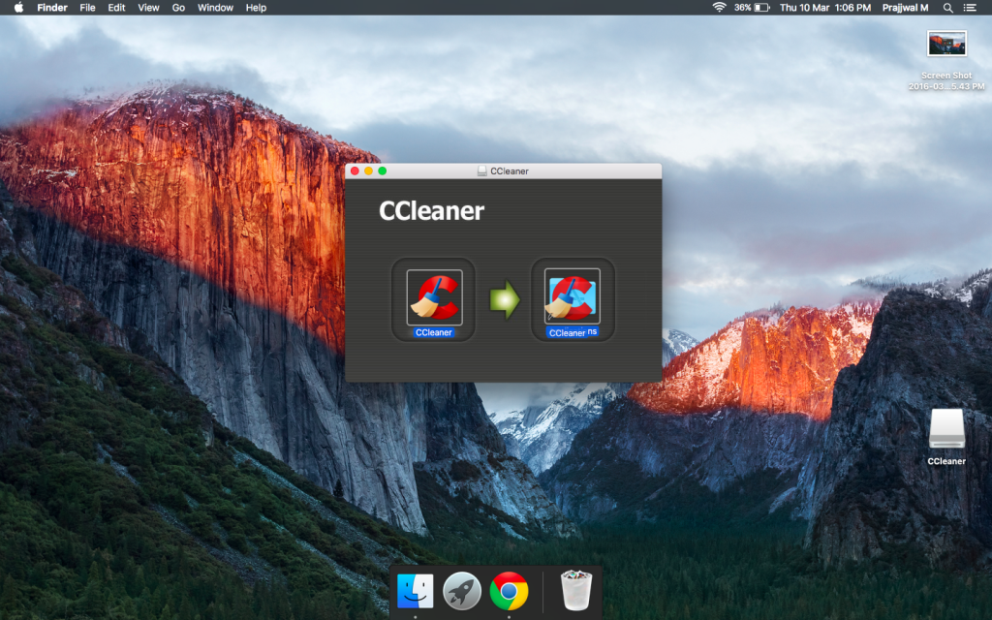Open the View menu
The height and width of the screenshot is (620, 992).
(148, 8)
